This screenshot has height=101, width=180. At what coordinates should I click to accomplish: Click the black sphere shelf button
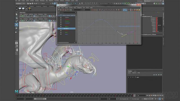coord(26,9)
